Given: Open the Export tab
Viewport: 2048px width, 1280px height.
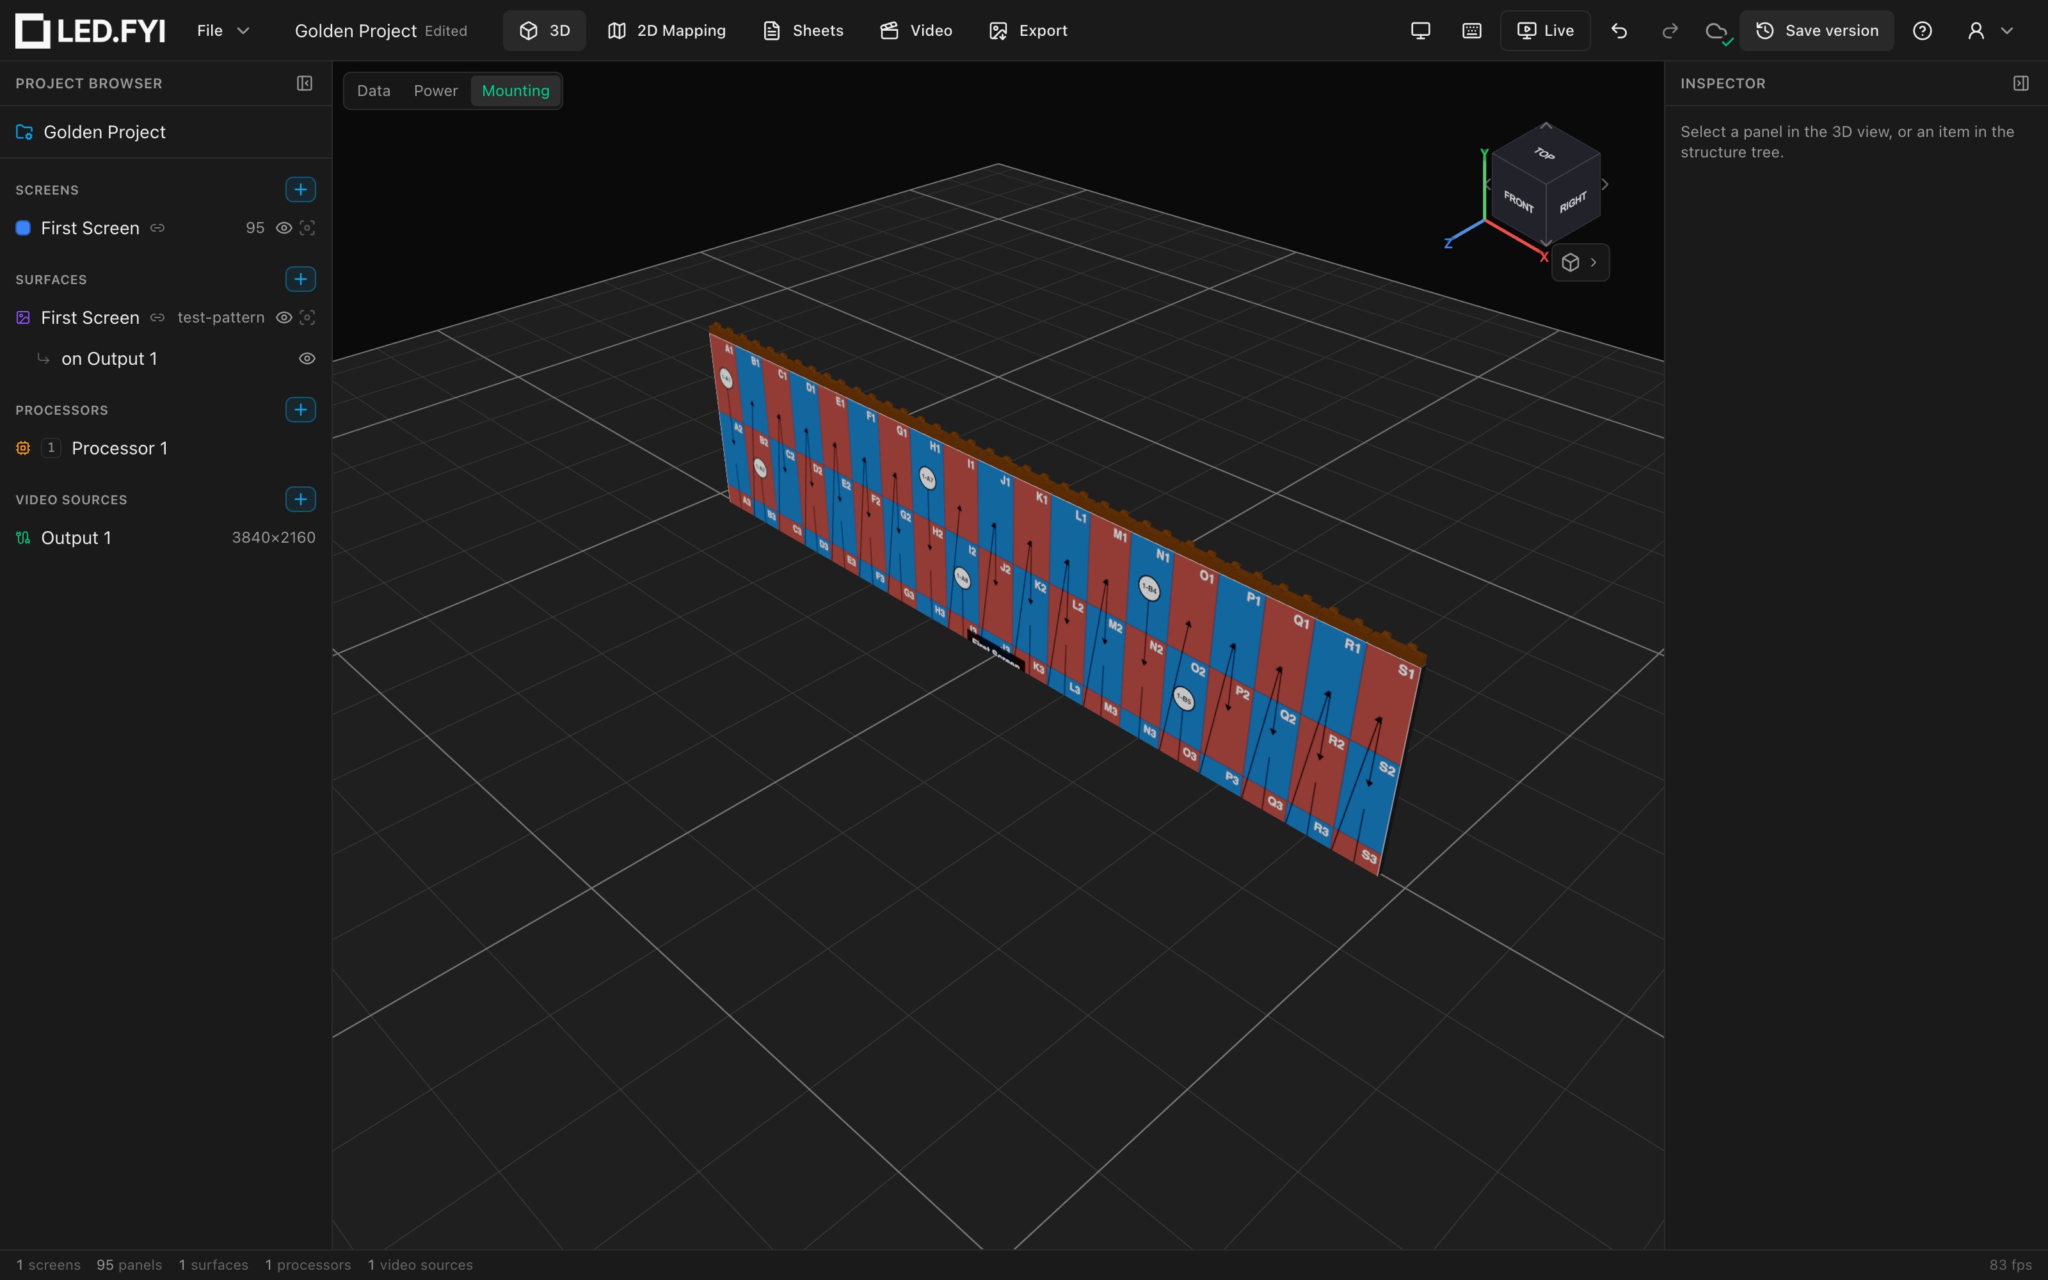Looking at the screenshot, I should tap(1028, 31).
